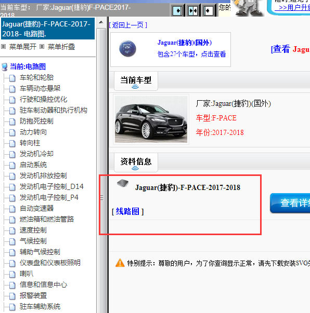Open 车轮和轮胎 circuit diagram

coord(36,78)
